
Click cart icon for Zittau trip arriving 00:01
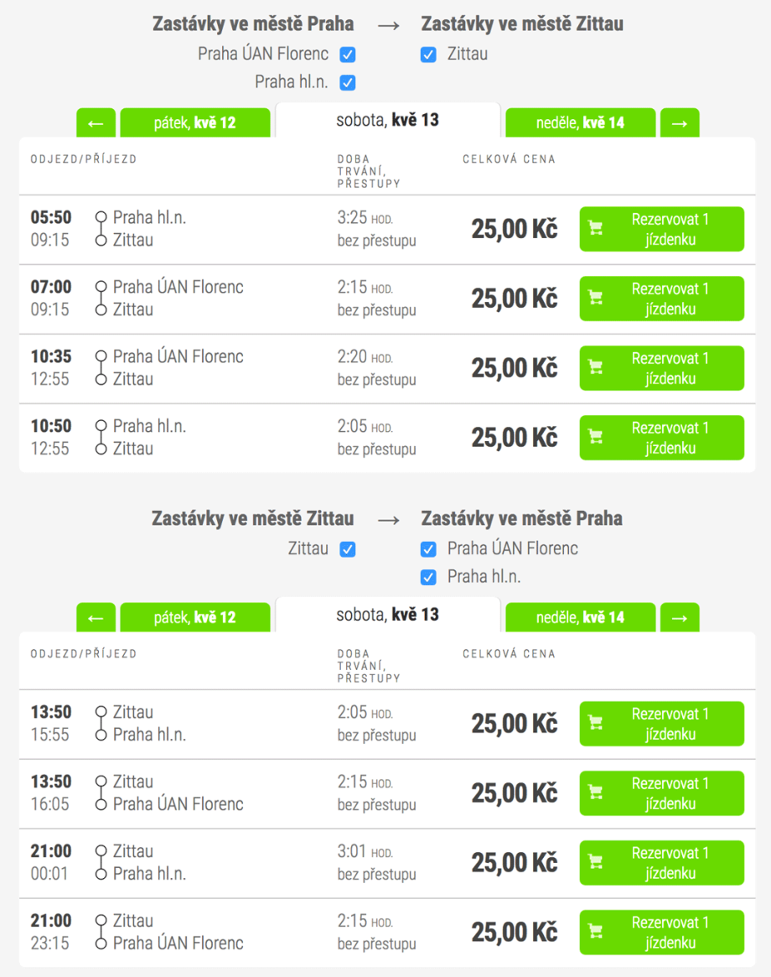coord(596,863)
